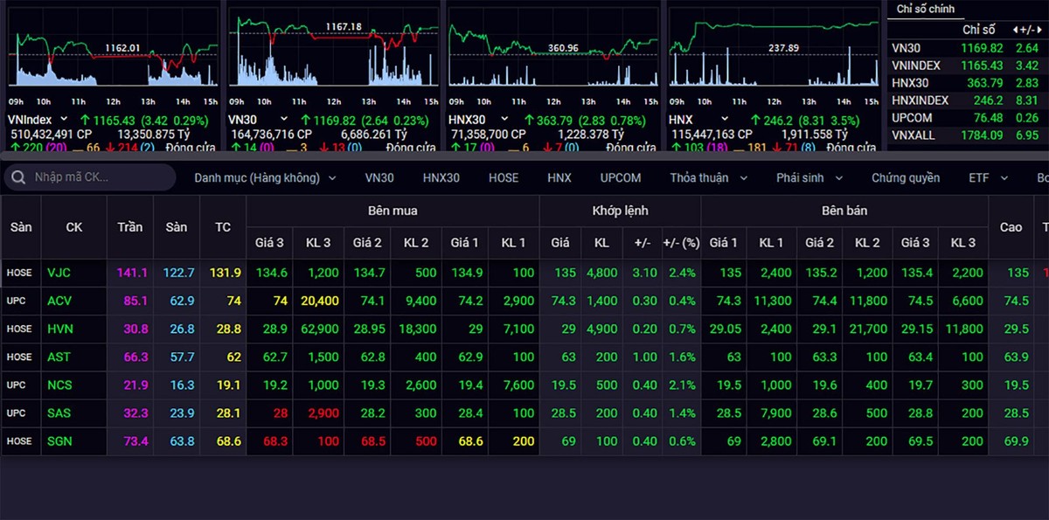Select the Chỉ số chính panel tab
1049x520 pixels.
click(926, 9)
